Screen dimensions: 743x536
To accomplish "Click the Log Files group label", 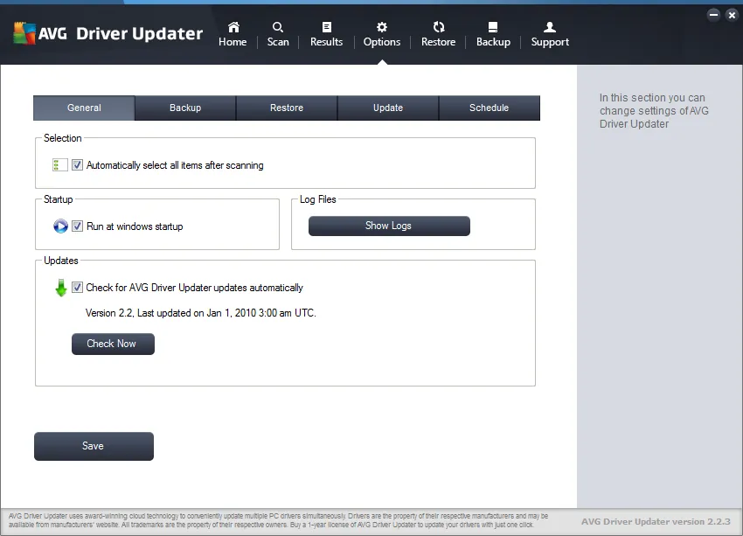I will (318, 199).
